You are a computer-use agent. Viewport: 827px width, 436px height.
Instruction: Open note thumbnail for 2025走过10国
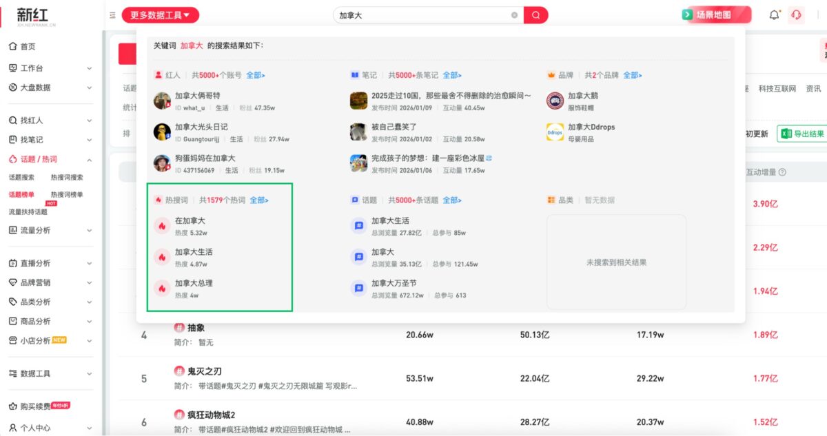click(358, 101)
